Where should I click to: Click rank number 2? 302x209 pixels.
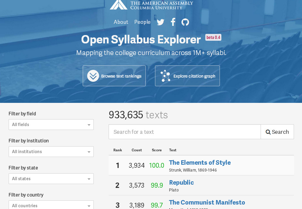click(x=117, y=185)
